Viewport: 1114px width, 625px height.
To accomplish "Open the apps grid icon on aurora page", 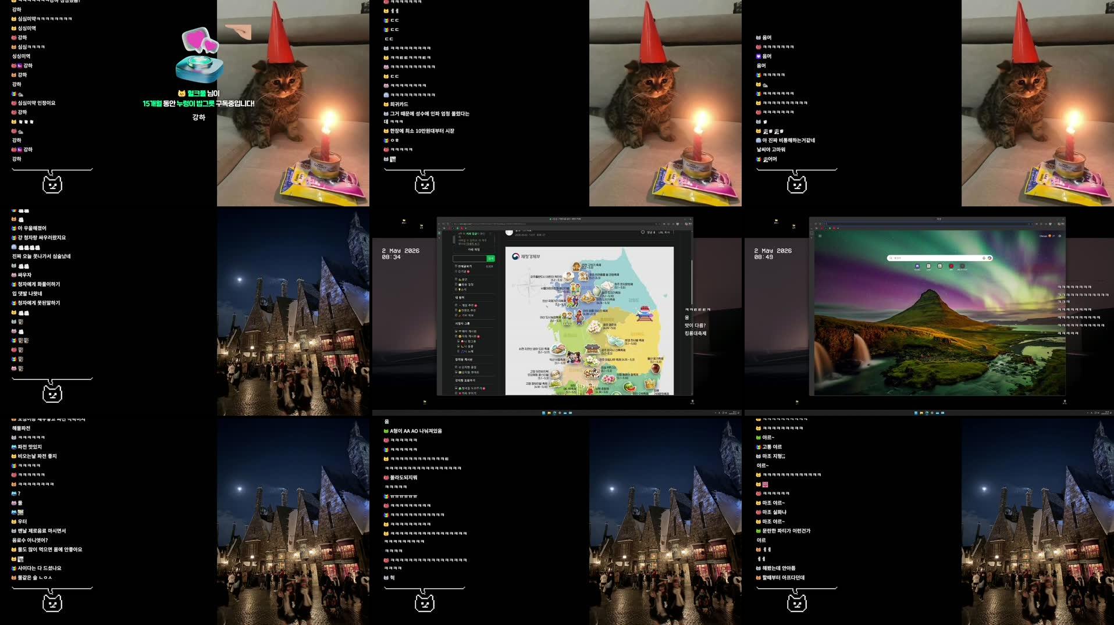I will [820, 236].
